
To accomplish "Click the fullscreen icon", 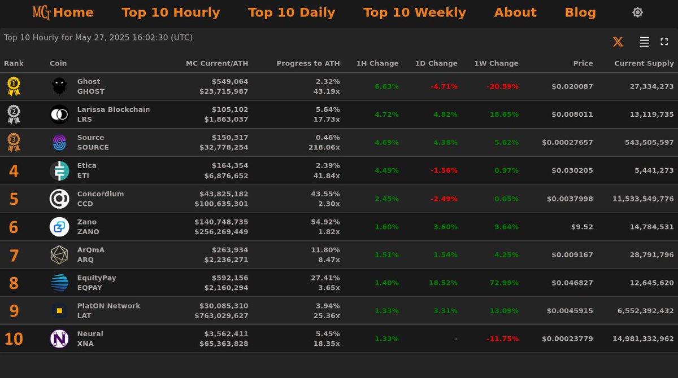I will pos(664,42).
